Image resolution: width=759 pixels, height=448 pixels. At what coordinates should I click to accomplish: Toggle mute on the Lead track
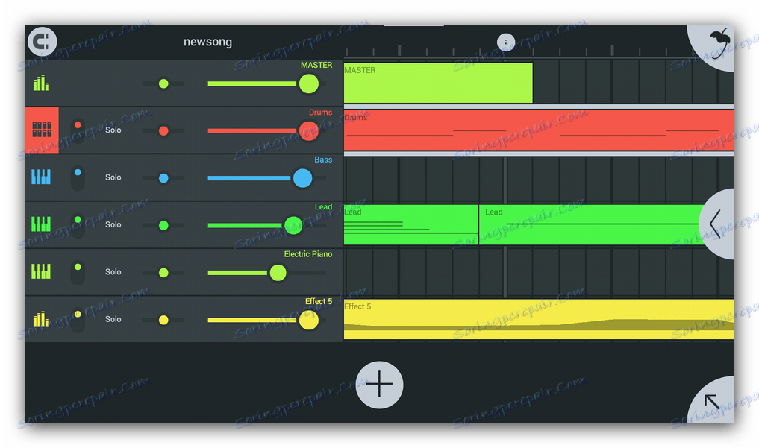tap(78, 224)
